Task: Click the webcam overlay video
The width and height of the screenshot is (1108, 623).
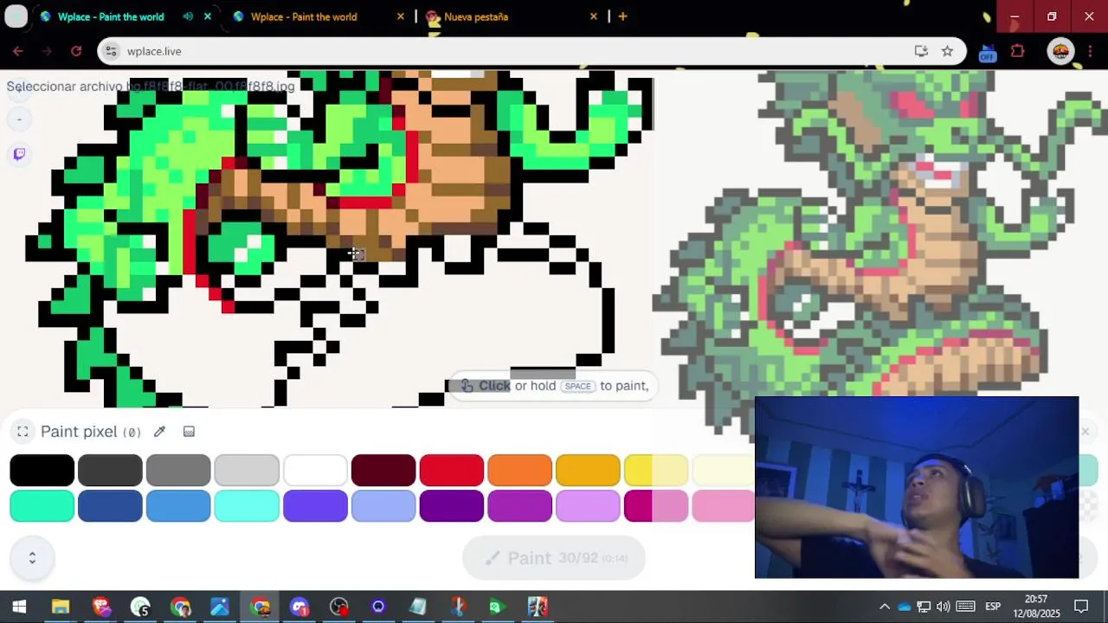Action: coord(917,487)
